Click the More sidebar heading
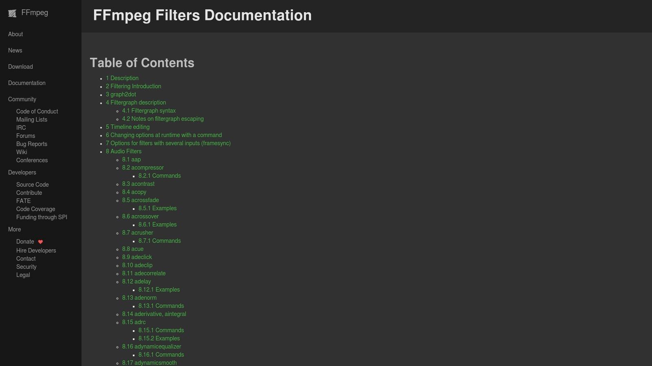The height and width of the screenshot is (366, 652). [14, 229]
